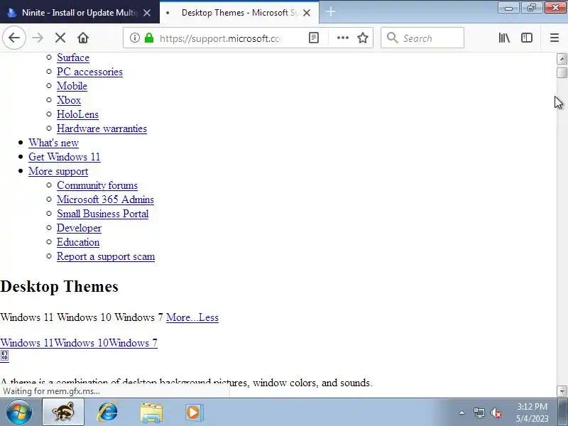
Task: Open the Firefox hamburger menu
Action: [555, 38]
